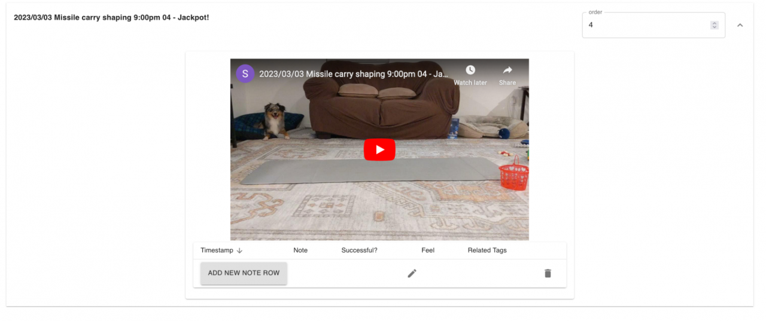Click the ADD NEW NOTE ROW button
The width and height of the screenshot is (766, 321).
coord(244,273)
